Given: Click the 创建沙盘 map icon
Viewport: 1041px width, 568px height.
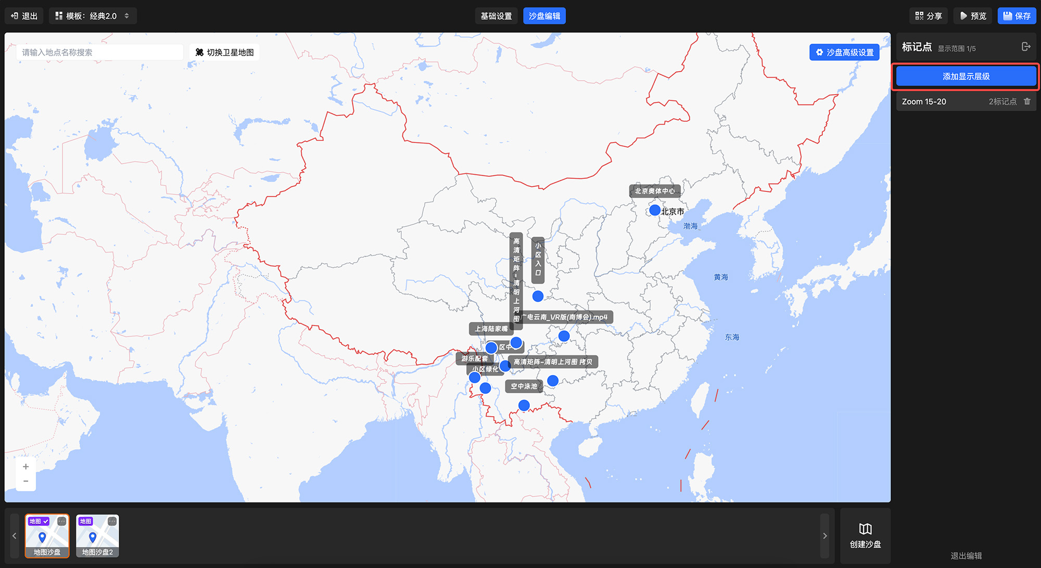Looking at the screenshot, I should click(865, 529).
